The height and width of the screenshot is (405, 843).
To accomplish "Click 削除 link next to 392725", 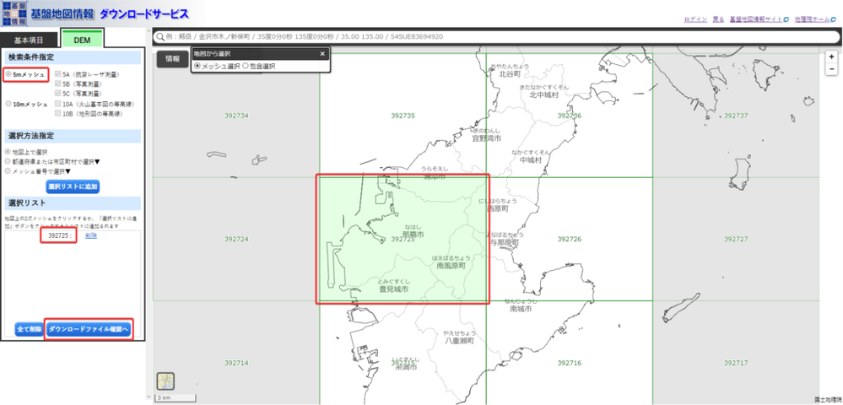I will click(x=91, y=236).
